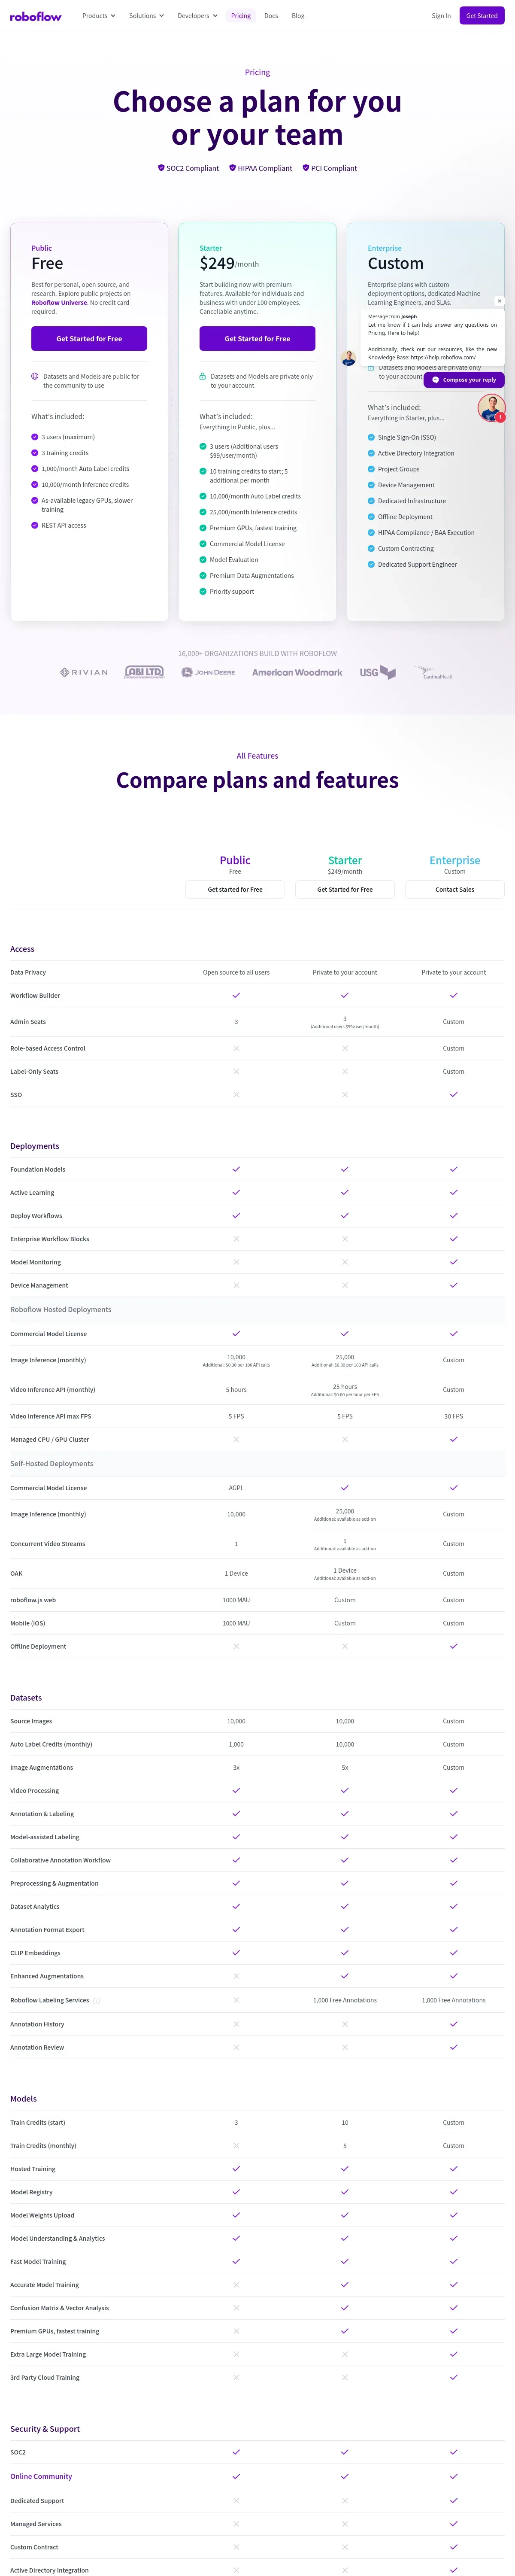Click the Contact Sales button
The height and width of the screenshot is (2576, 515).
[455, 889]
